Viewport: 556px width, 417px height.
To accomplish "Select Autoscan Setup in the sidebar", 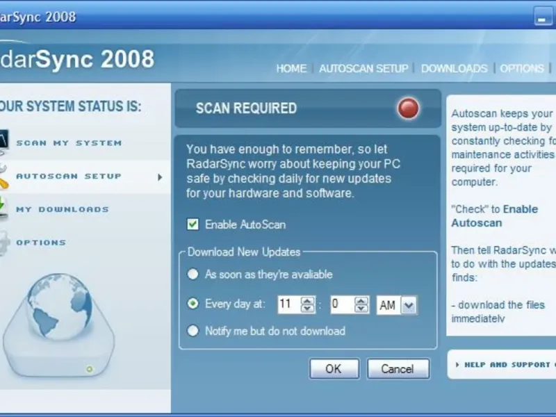I will (69, 177).
